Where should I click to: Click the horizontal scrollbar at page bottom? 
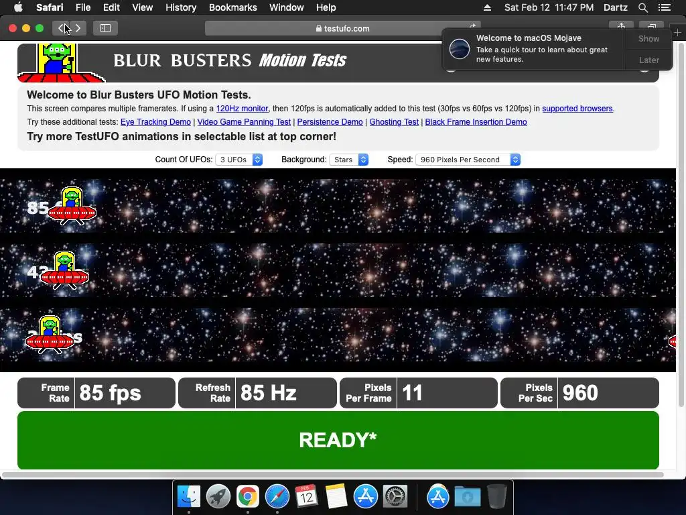(332, 474)
